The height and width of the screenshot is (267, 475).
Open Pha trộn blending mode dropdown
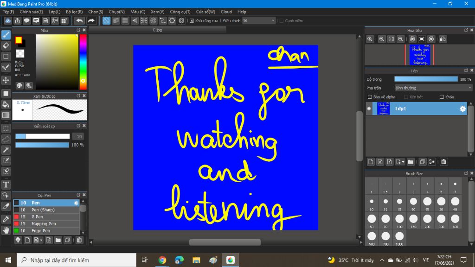pyautogui.click(x=433, y=88)
